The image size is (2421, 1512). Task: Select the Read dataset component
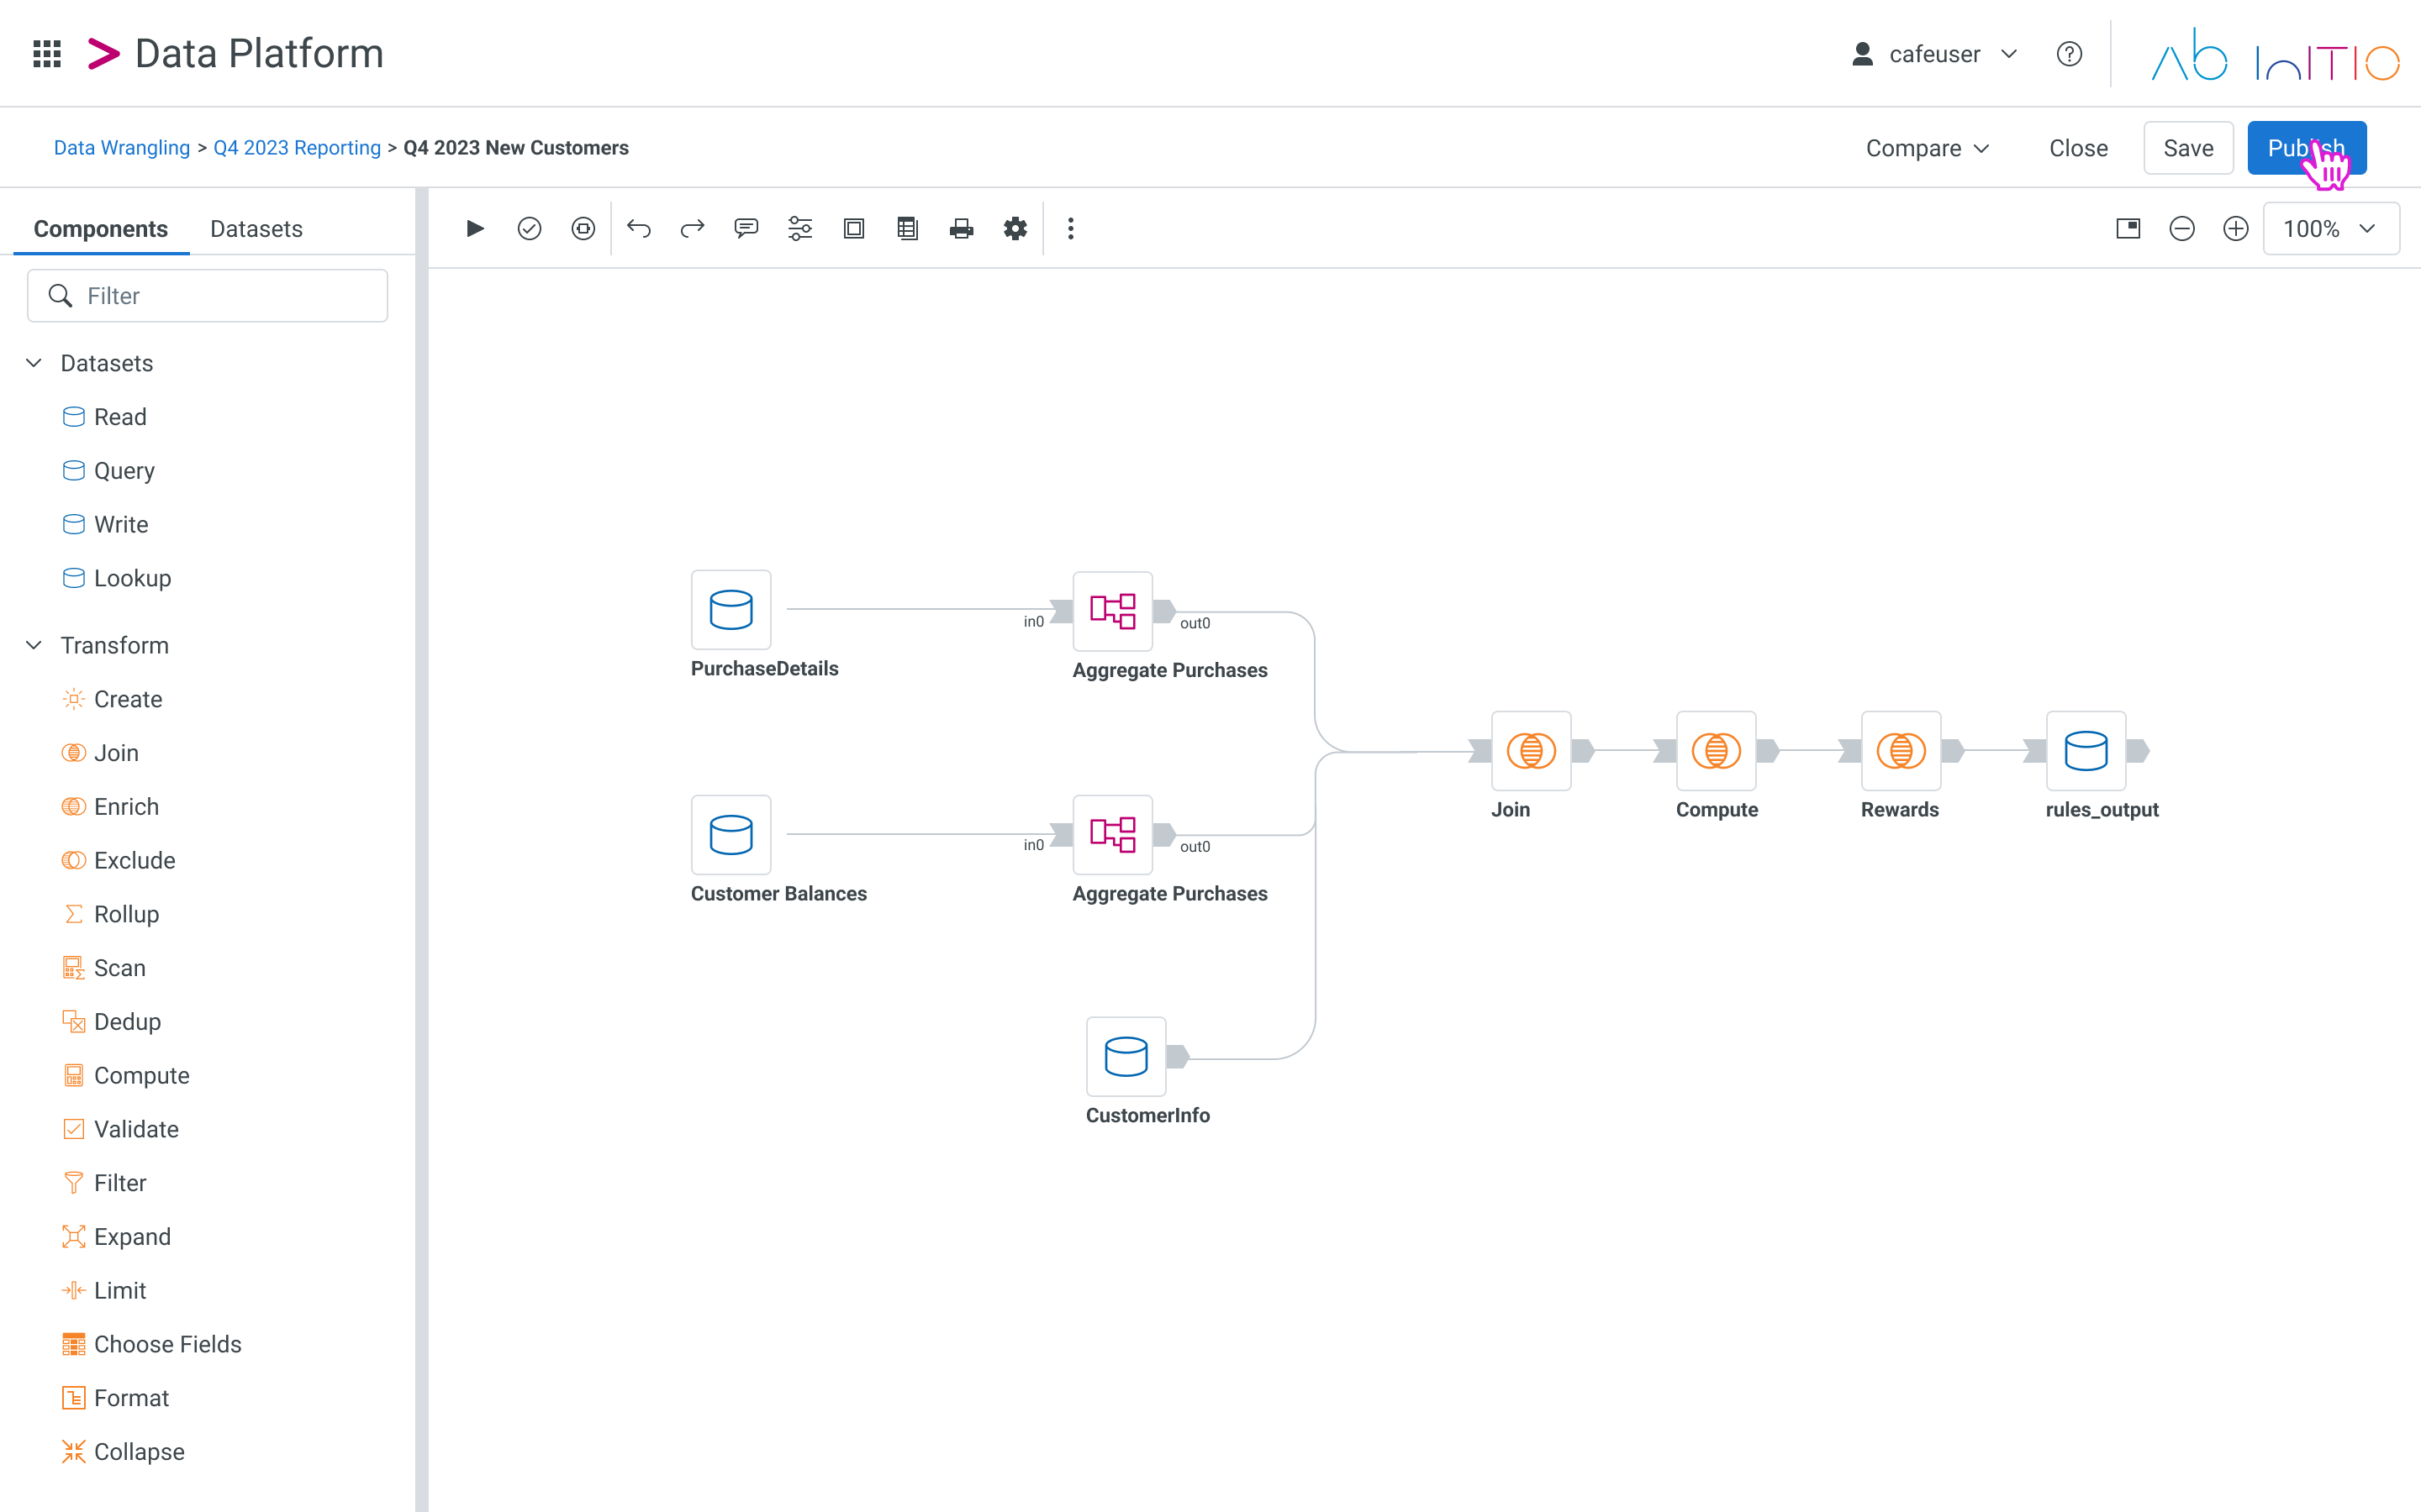tap(104, 417)
